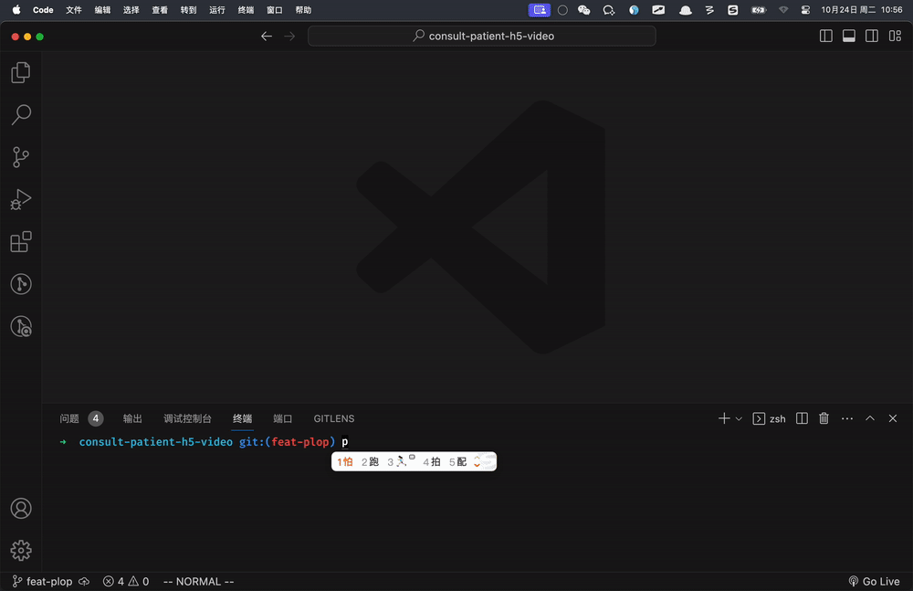Toggle the bottom panel layout button
913x591 pixels.
[848, 37]
